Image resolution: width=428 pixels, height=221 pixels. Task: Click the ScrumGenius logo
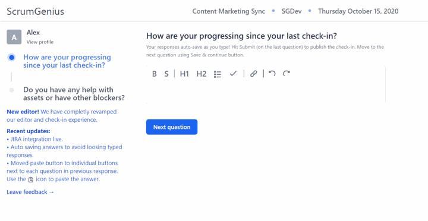pyautogui.click(x=36, y=11)
